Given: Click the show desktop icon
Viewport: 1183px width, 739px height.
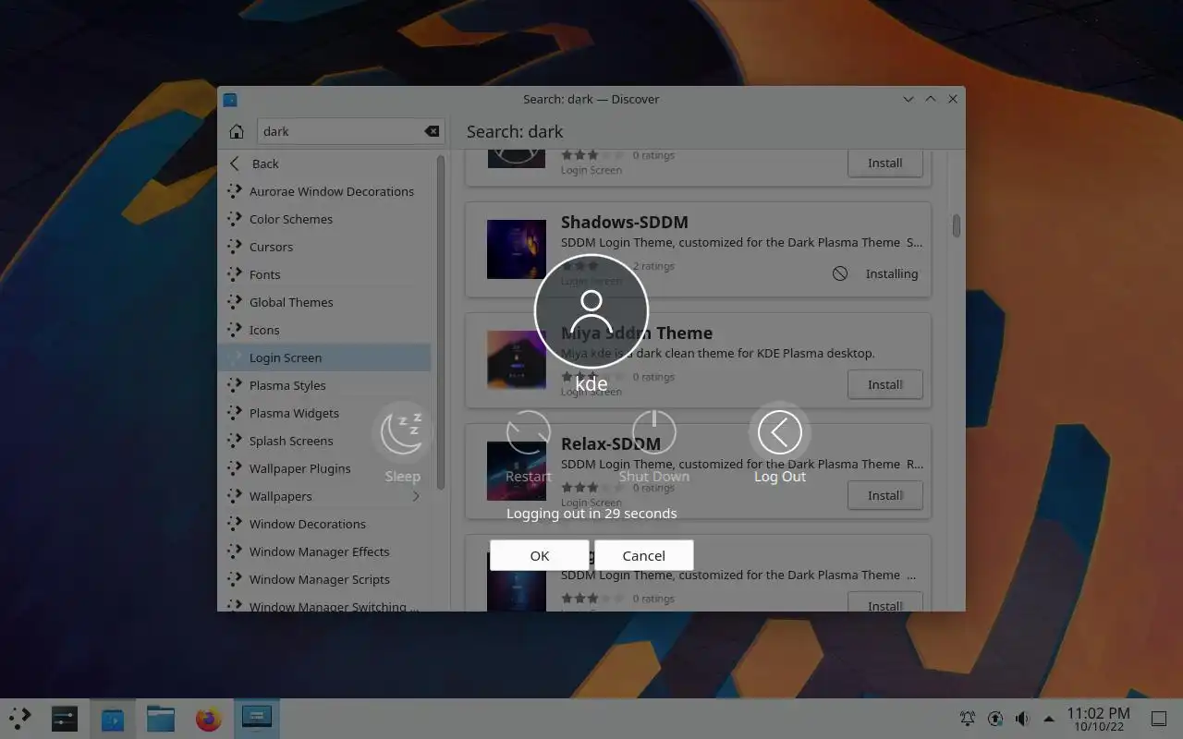Looking at the screenshot, I should pos(1159,718).
